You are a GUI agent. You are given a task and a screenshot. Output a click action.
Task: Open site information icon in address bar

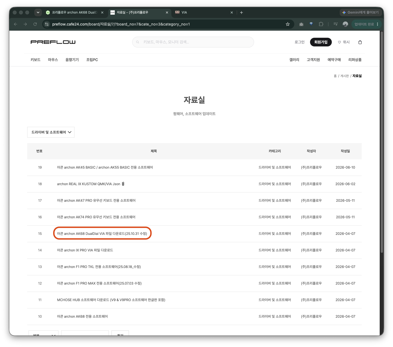47,24
